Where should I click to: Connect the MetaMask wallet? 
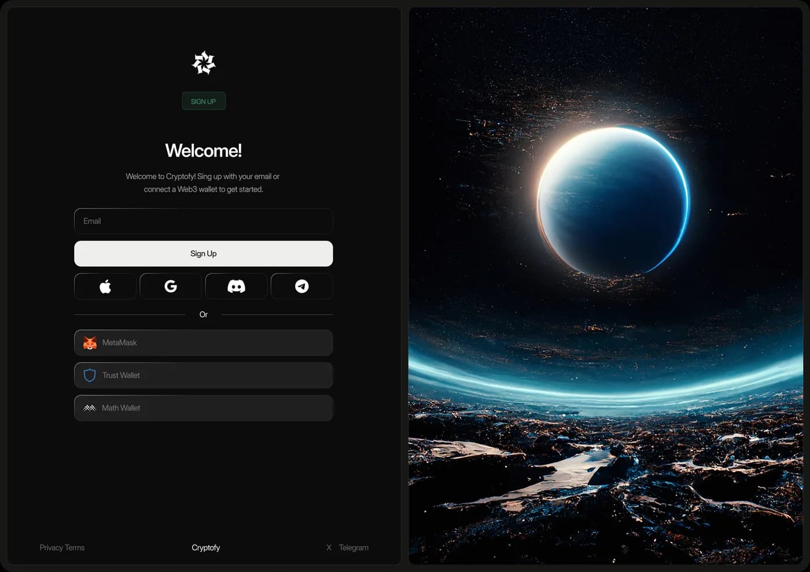pos(204,343)
